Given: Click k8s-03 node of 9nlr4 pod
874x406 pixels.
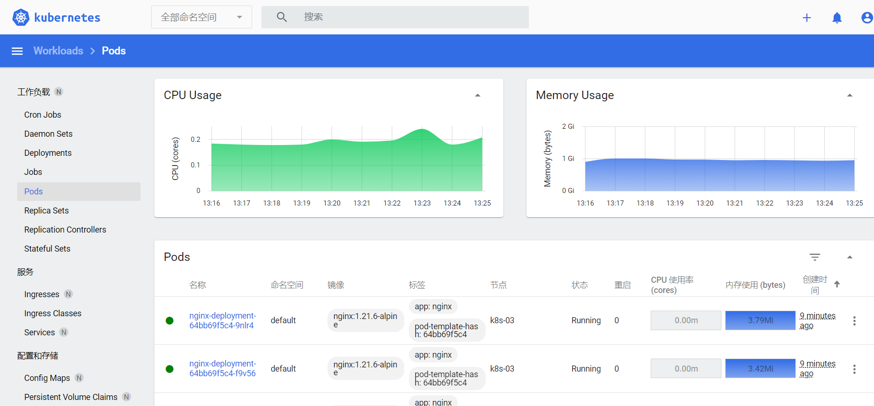Looking at the screenshot, I should (x=502, y=320).
